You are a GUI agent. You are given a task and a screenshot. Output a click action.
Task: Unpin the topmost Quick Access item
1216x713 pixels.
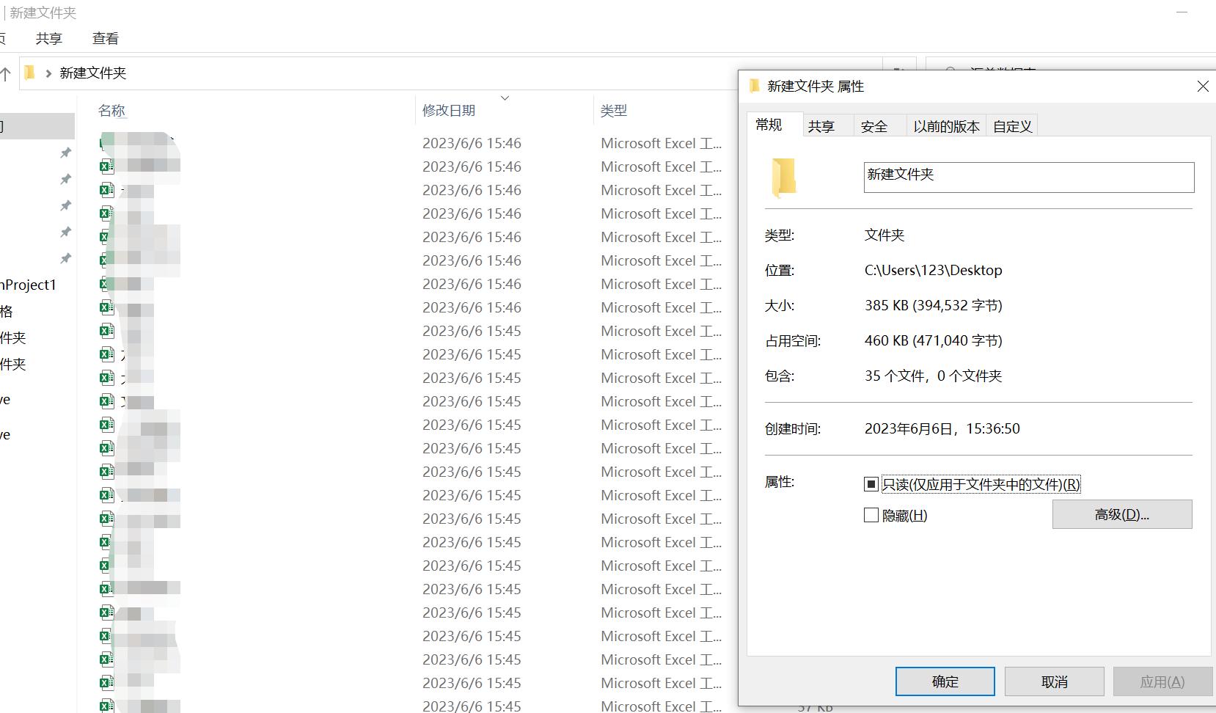pyautogui.click(x=65, y=153)
